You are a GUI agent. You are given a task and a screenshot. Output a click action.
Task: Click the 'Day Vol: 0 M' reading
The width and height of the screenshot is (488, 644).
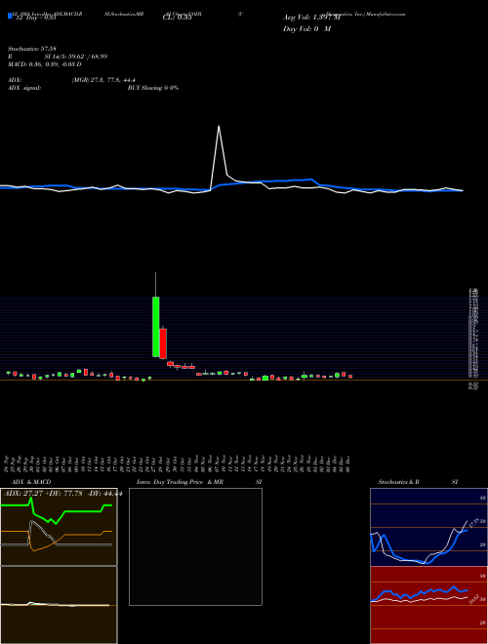click(306, 28)
